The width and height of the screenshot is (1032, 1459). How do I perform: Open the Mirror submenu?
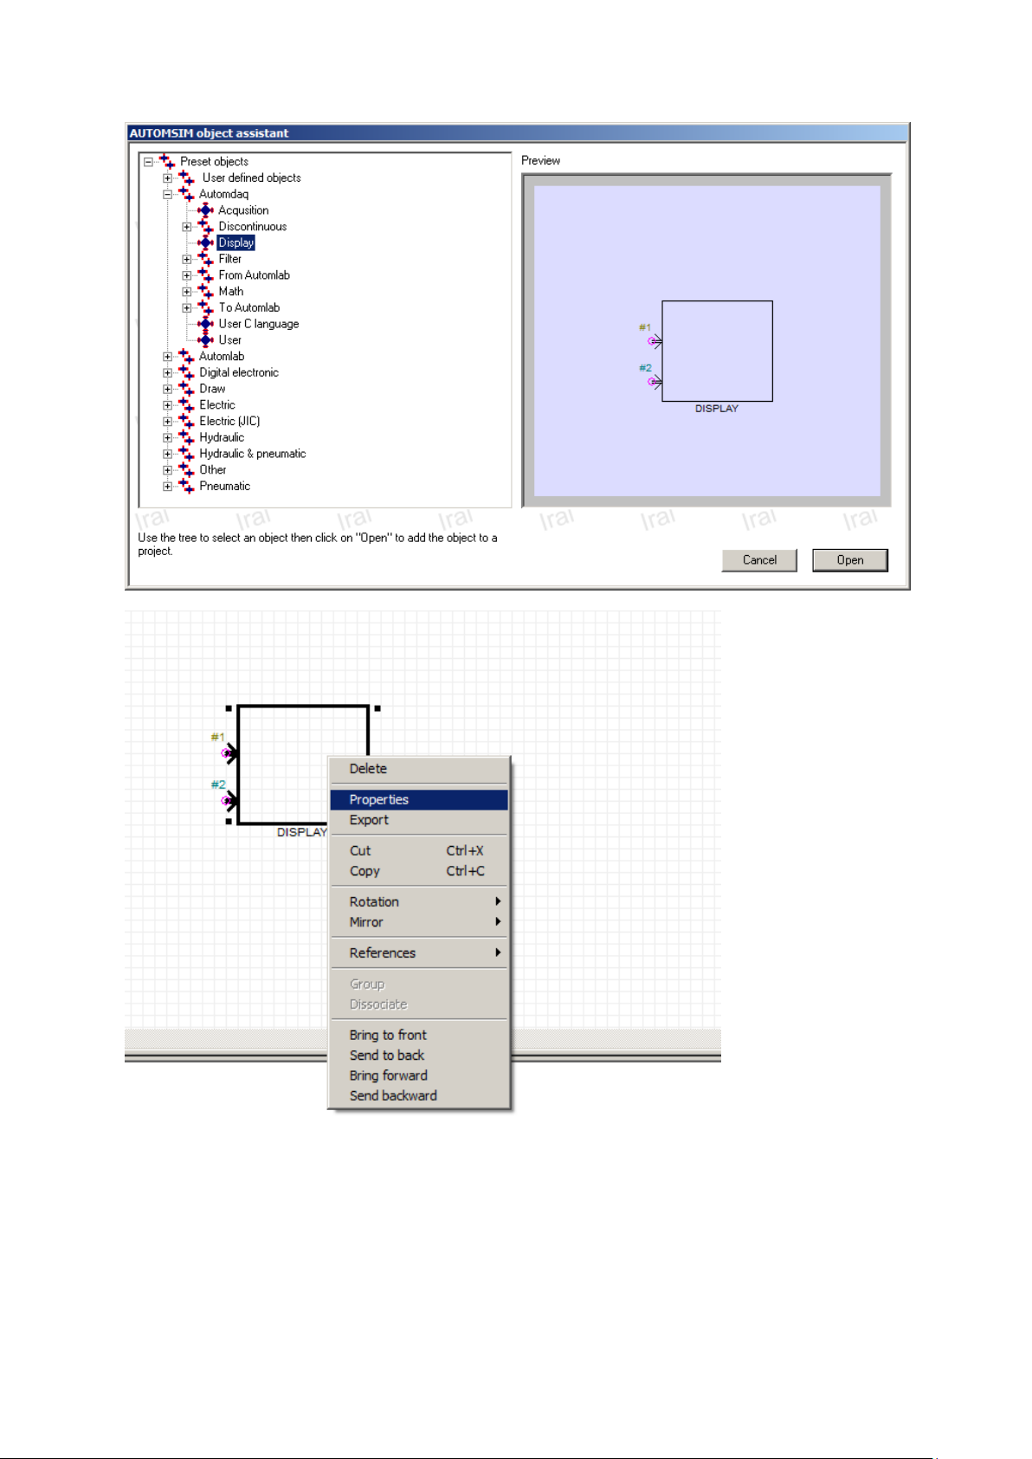coord(419,922)
